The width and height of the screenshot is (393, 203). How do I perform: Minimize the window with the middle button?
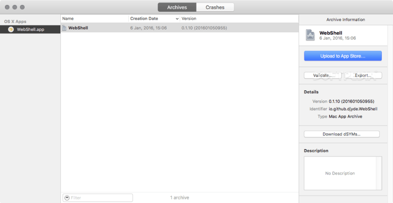[x=15, y=7]
